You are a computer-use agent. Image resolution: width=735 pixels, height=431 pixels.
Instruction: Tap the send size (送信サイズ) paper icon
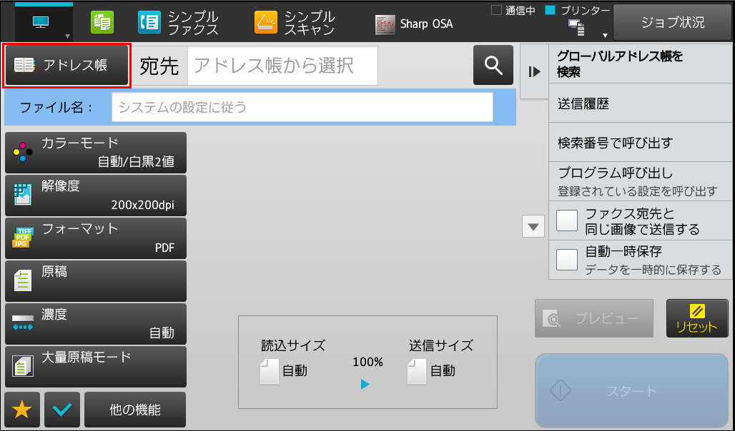(x=417, y=372)
